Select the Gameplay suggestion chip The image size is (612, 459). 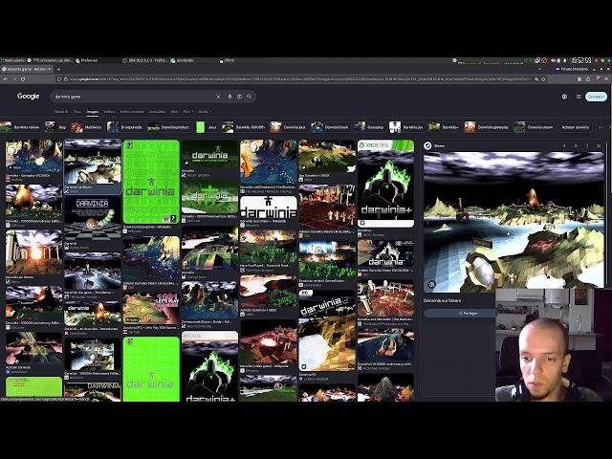pos(370,127)
